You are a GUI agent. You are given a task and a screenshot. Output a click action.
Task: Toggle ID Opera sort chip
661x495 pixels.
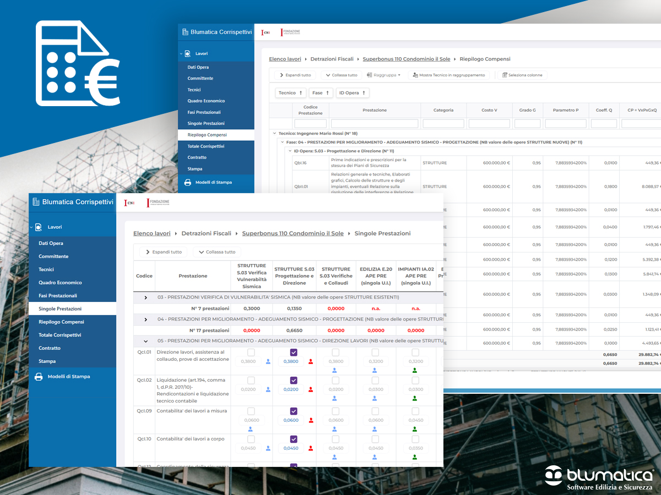353,93
